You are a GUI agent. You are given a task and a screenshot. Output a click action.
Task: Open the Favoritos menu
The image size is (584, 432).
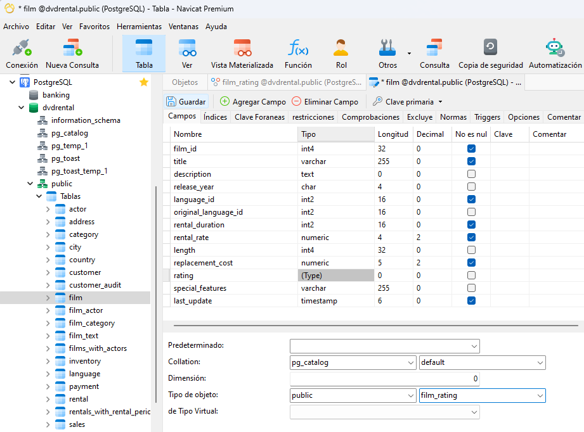[94, 27]
